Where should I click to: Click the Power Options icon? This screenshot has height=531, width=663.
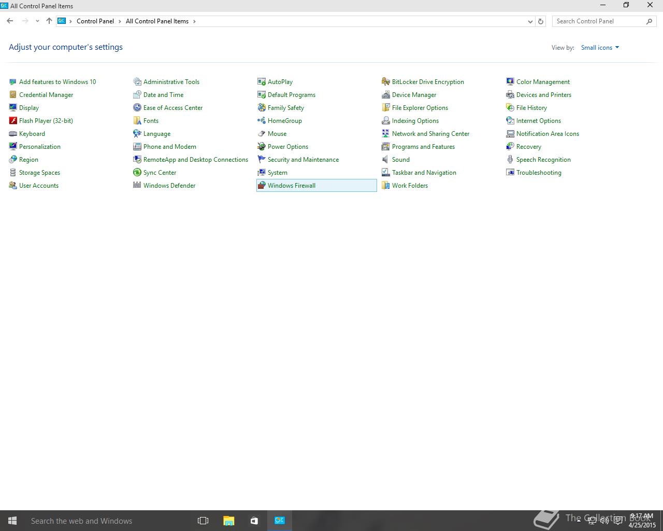(262, 146)
